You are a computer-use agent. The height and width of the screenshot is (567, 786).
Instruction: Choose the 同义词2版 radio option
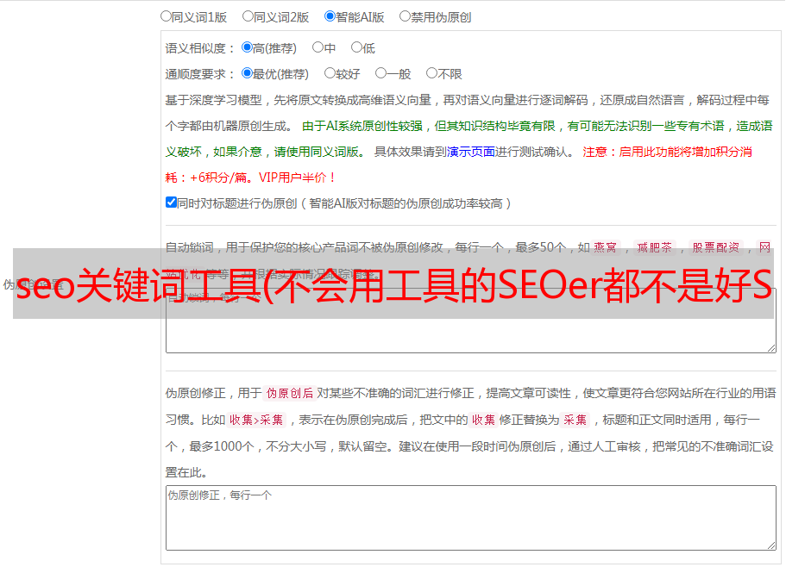pos(248,16)
